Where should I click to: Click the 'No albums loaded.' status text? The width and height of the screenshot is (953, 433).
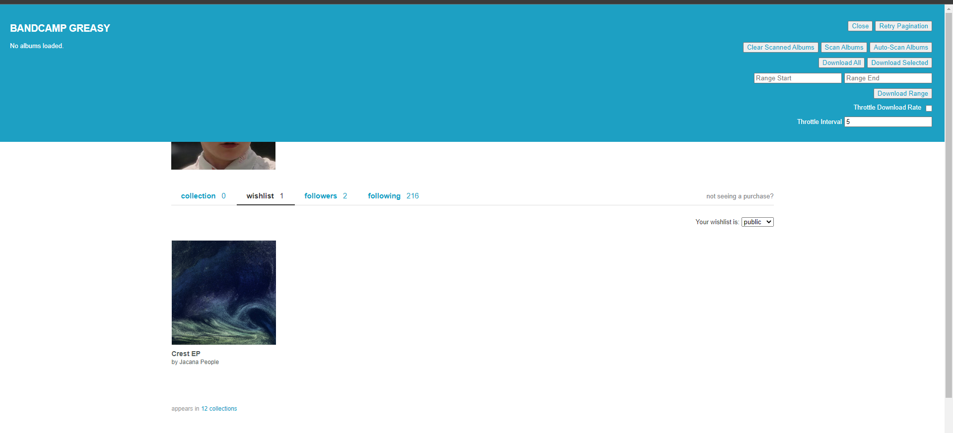point(37,46)
